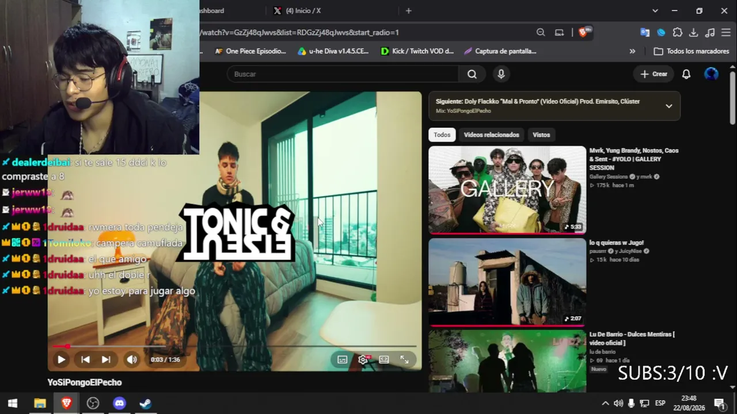Click the zoom magnifier in address bar
Viewport: 737px width, 414px height.
tap(541, 33)
